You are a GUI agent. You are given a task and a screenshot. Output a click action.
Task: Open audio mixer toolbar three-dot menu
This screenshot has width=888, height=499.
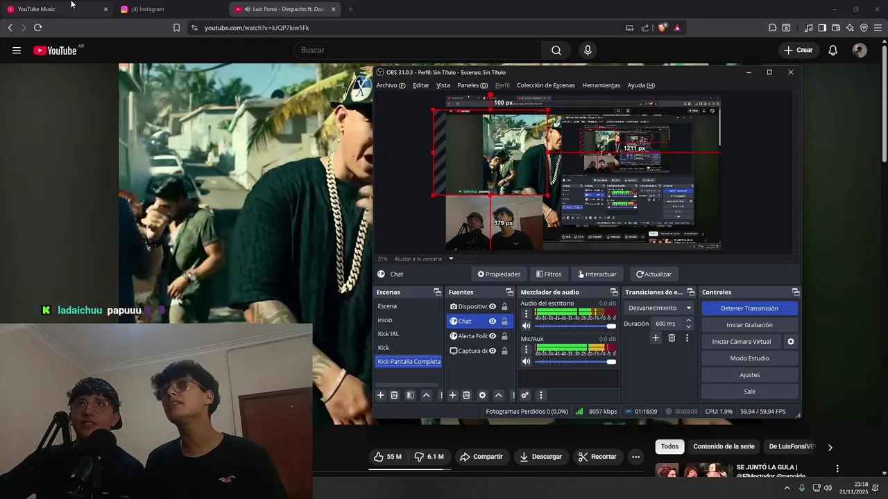point(540,395)
